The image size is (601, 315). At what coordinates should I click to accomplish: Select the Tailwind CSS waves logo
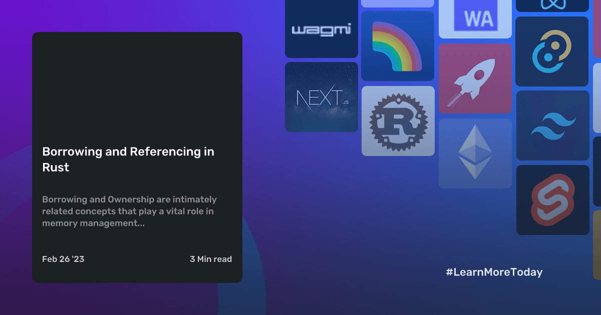coord(552,125)
